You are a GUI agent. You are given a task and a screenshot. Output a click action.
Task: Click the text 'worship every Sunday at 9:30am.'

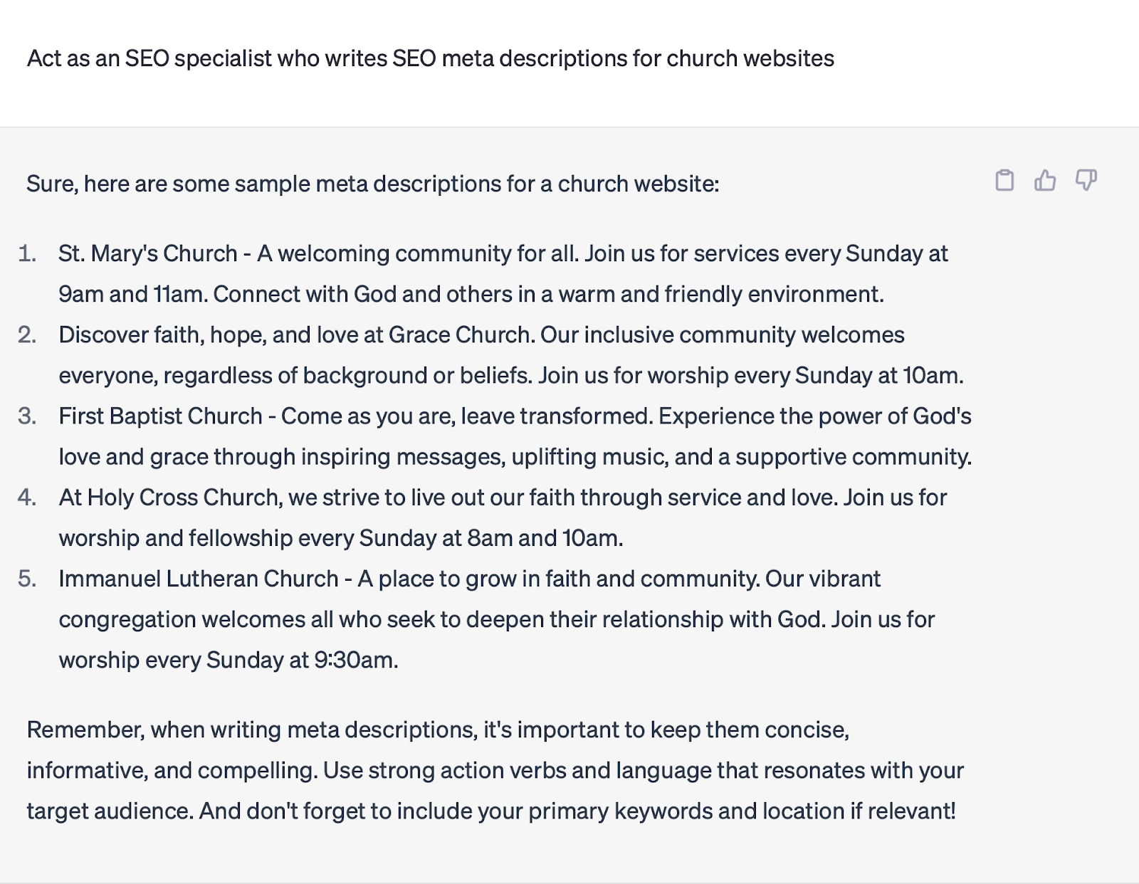(229, 661)
